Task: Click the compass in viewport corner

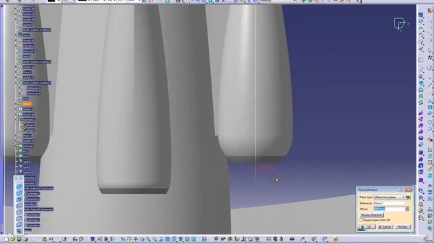Action: [x=400, y=24]
